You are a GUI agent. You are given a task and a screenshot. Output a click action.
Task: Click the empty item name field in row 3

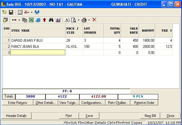tap(38, 52)
